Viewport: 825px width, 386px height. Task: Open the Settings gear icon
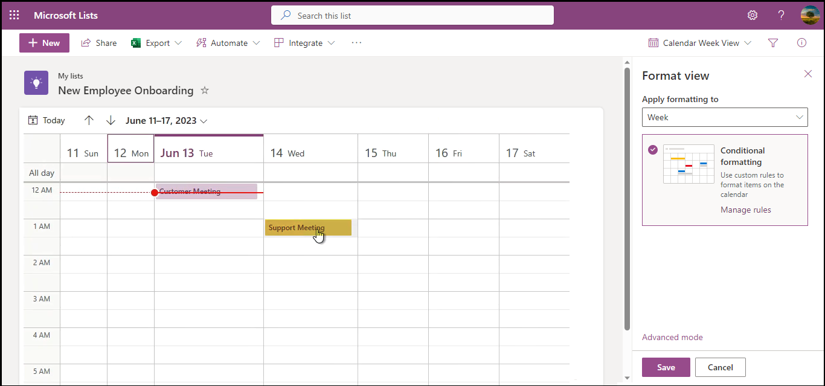(753, 15)
